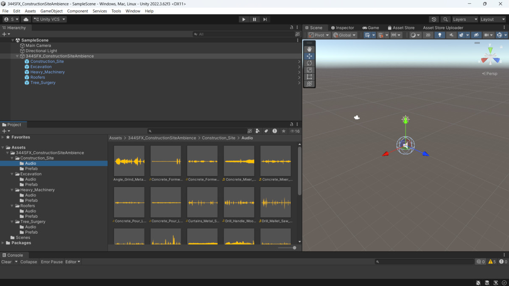509x286 pixels.
Task: Click the Project panel search-by-type icon
Action: coord(257,131)
